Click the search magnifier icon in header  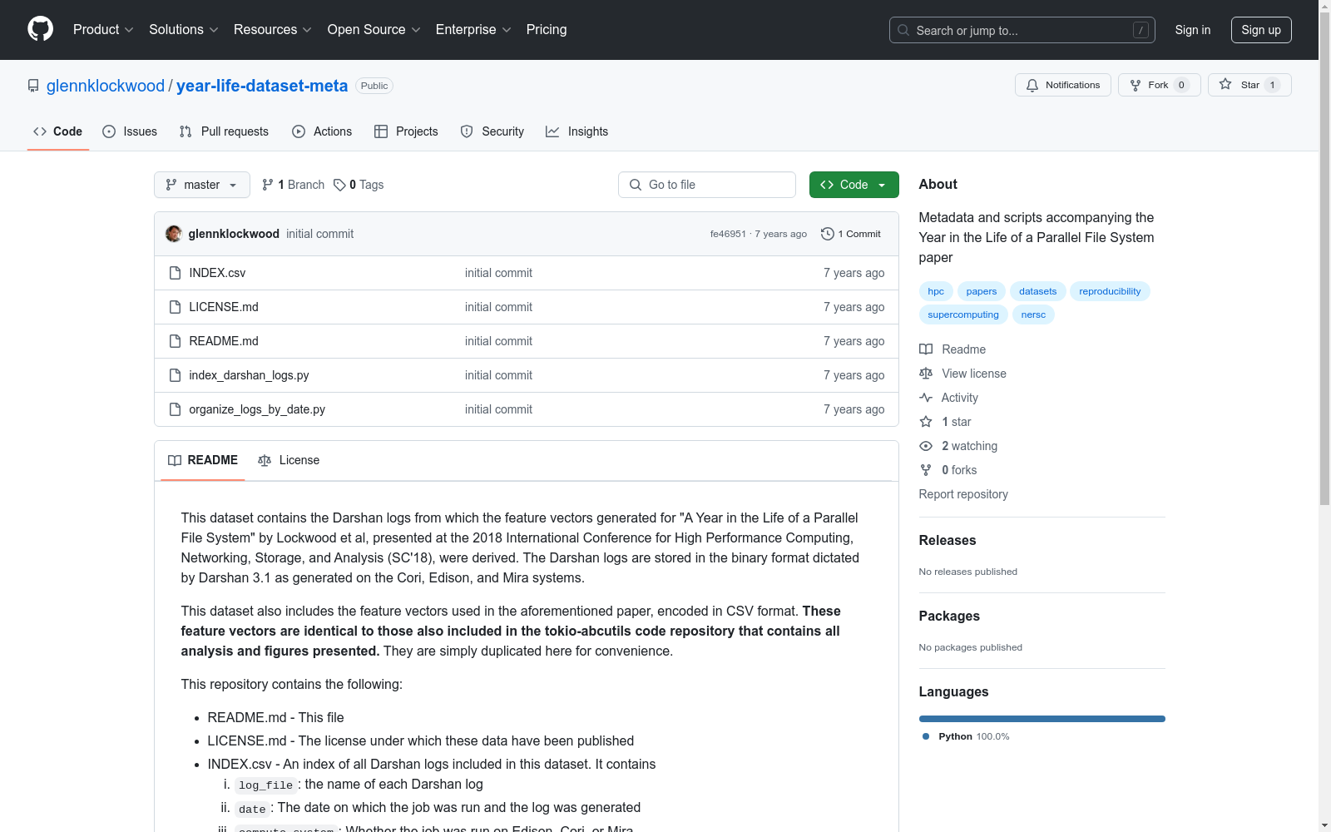point(903,30)
